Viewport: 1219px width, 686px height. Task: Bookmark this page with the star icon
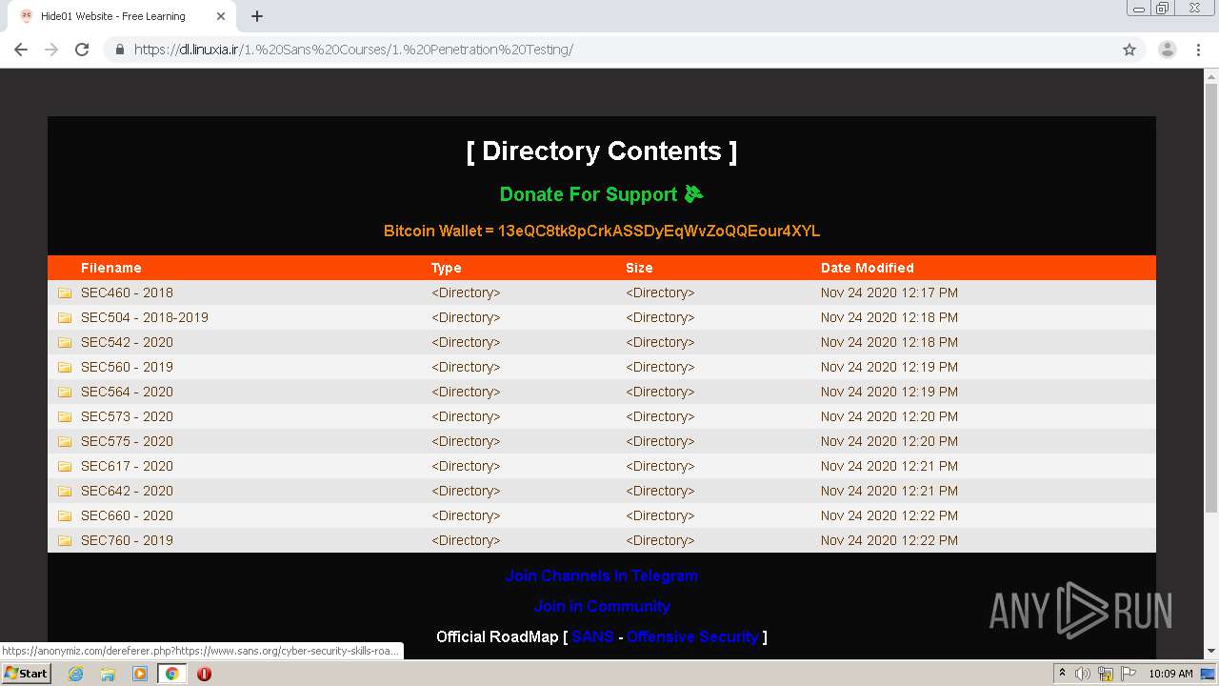point(1129,50)
